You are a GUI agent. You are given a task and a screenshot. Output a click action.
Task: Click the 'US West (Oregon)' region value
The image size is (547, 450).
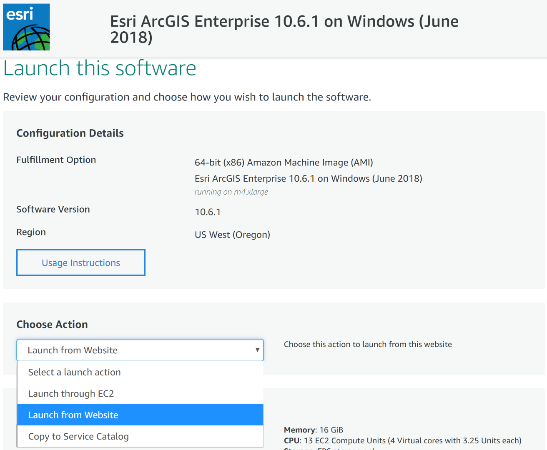[232, 235]
